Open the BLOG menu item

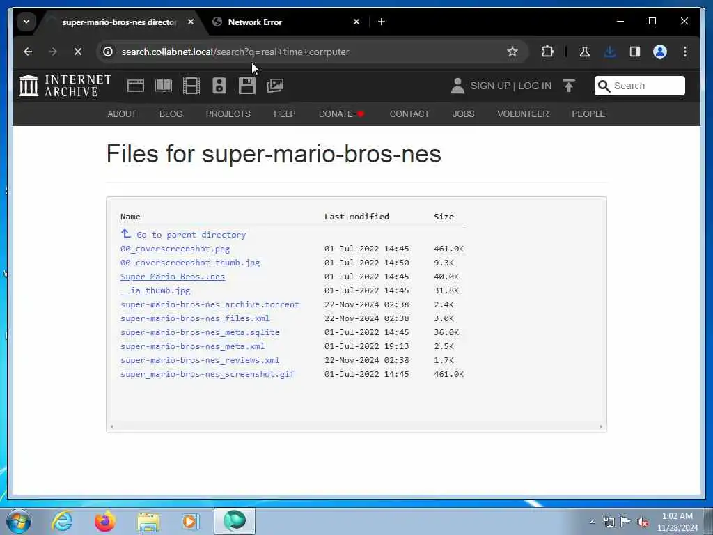pyautogui.click(x=171, y=114)
